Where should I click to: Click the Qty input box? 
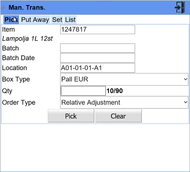point(83,91)
